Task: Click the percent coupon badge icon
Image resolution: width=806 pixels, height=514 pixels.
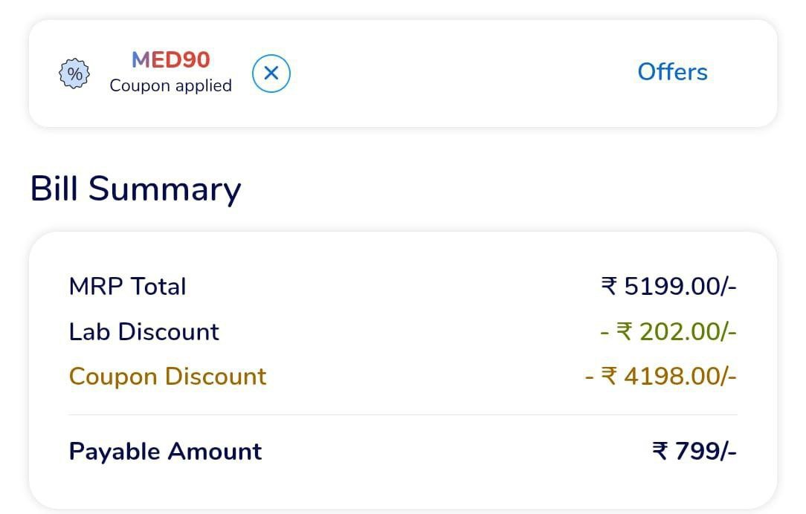Action: click(74, 74)
